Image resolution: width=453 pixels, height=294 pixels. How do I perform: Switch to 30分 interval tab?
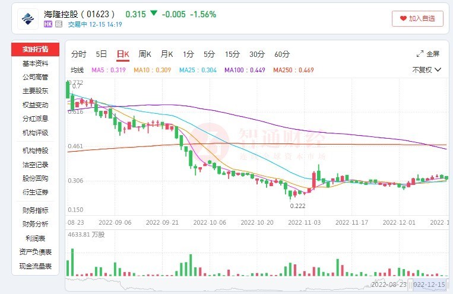[257, 55]
